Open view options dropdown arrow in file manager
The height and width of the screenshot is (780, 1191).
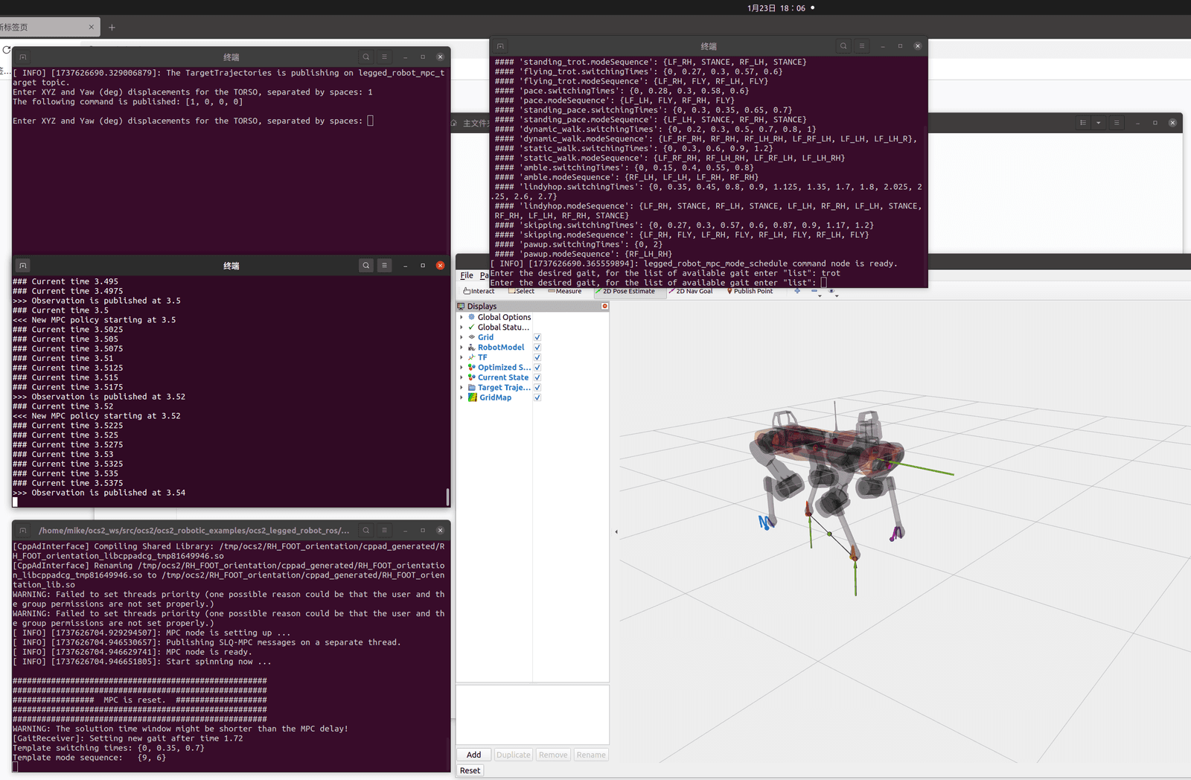coord(1099,123)
